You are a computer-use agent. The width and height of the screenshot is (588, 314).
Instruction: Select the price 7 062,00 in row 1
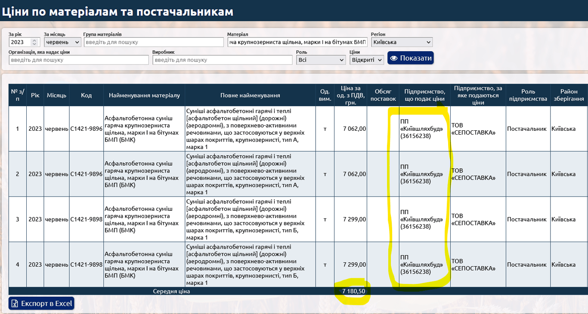(x=354, y=129)
